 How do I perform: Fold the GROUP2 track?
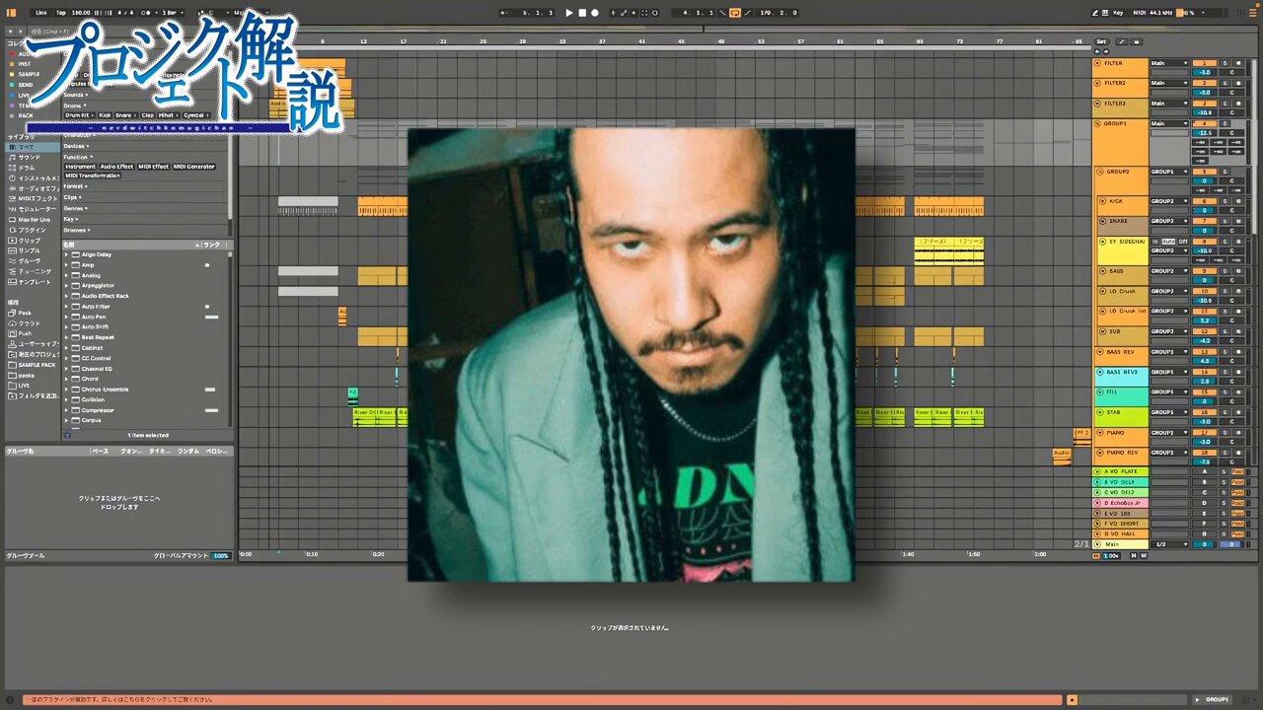(1102, 172)
